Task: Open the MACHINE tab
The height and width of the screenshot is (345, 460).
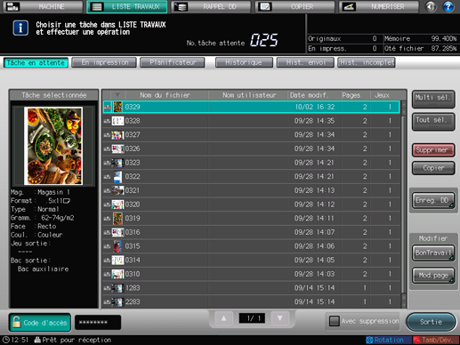Action: 43,6
